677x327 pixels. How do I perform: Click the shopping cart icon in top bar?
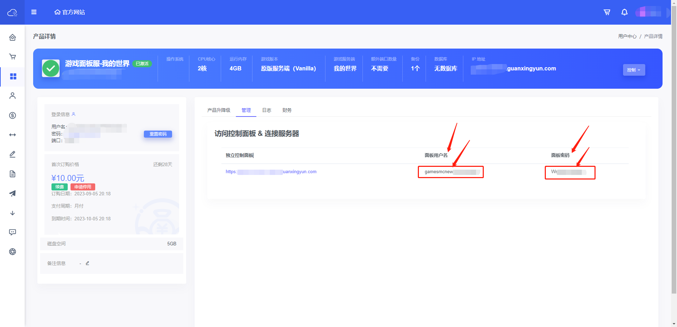pyautogui.click(x=607, y=12)
